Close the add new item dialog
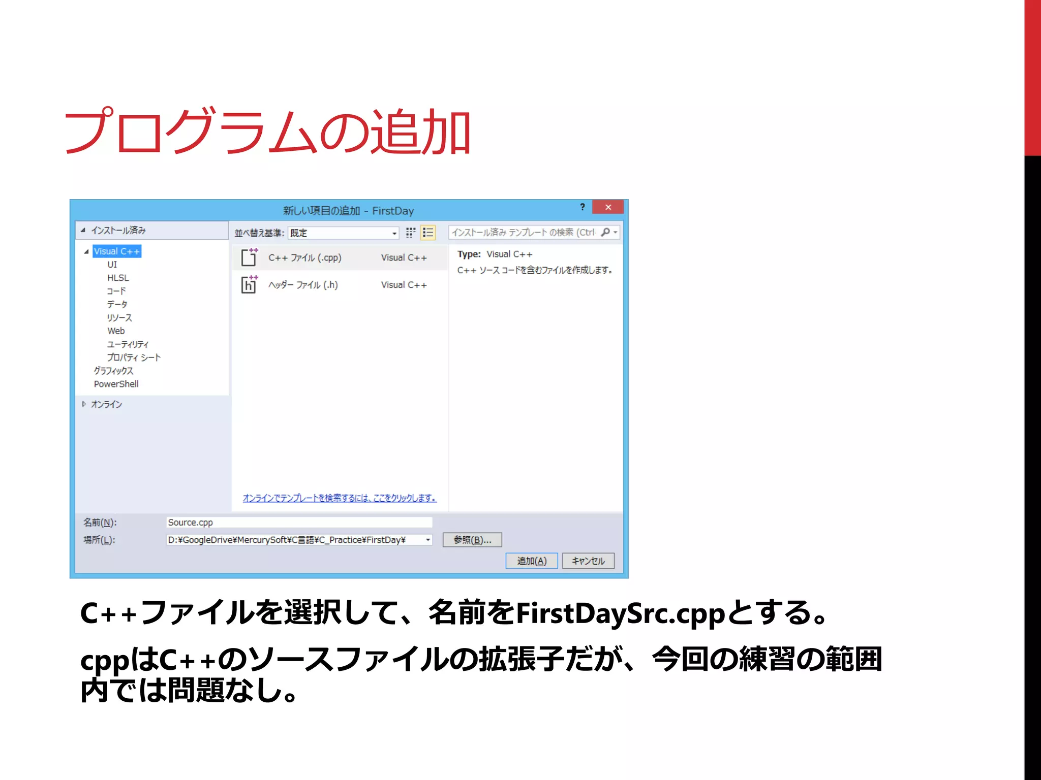 click(x=608, y=207)
